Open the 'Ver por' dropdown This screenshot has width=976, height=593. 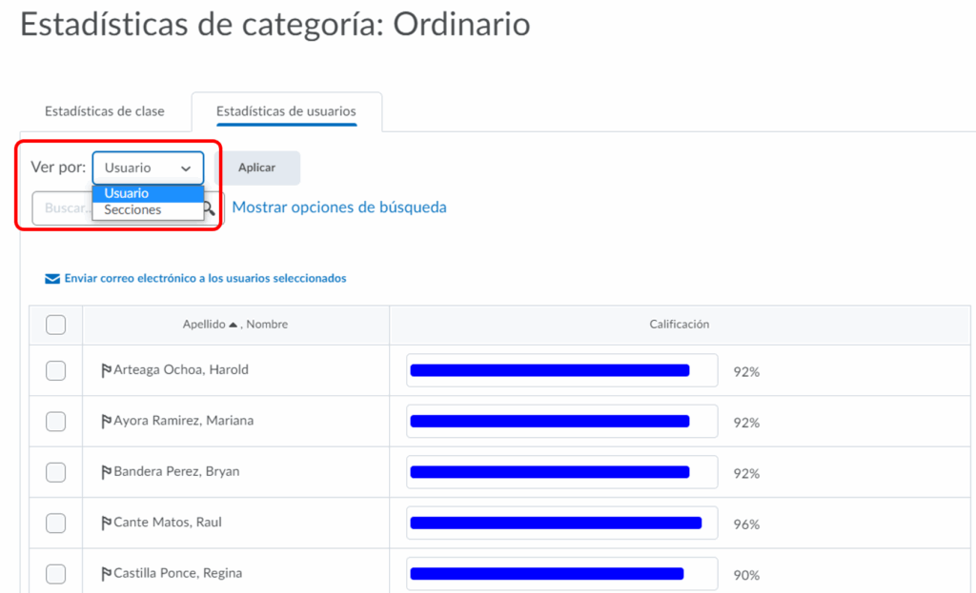148,168
